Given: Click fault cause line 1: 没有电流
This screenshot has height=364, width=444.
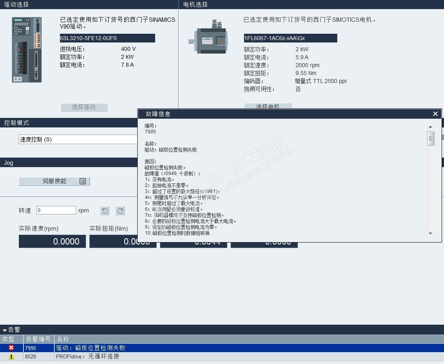Looking at the screenshot, I should tap(160, 179).
